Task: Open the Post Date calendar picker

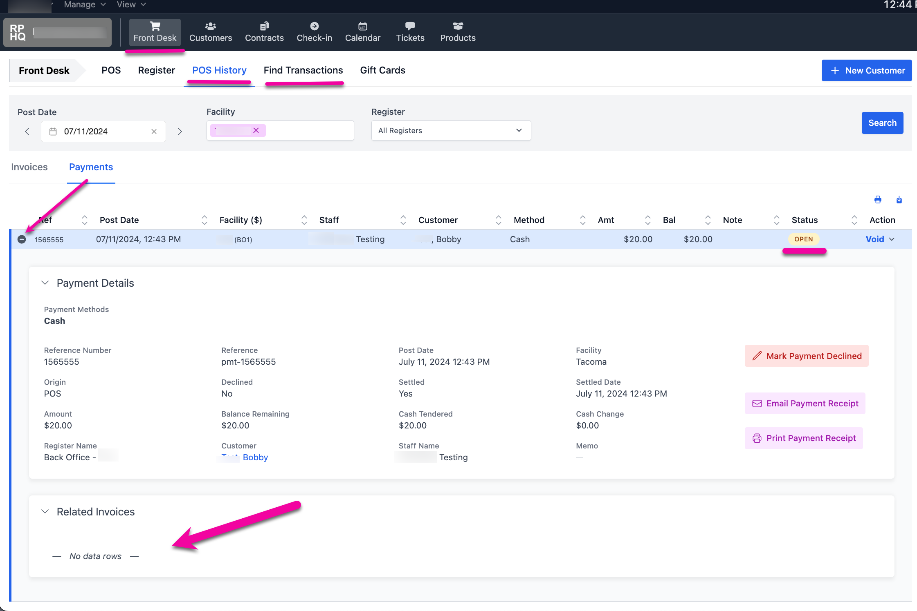Action: tap(53, 132)
